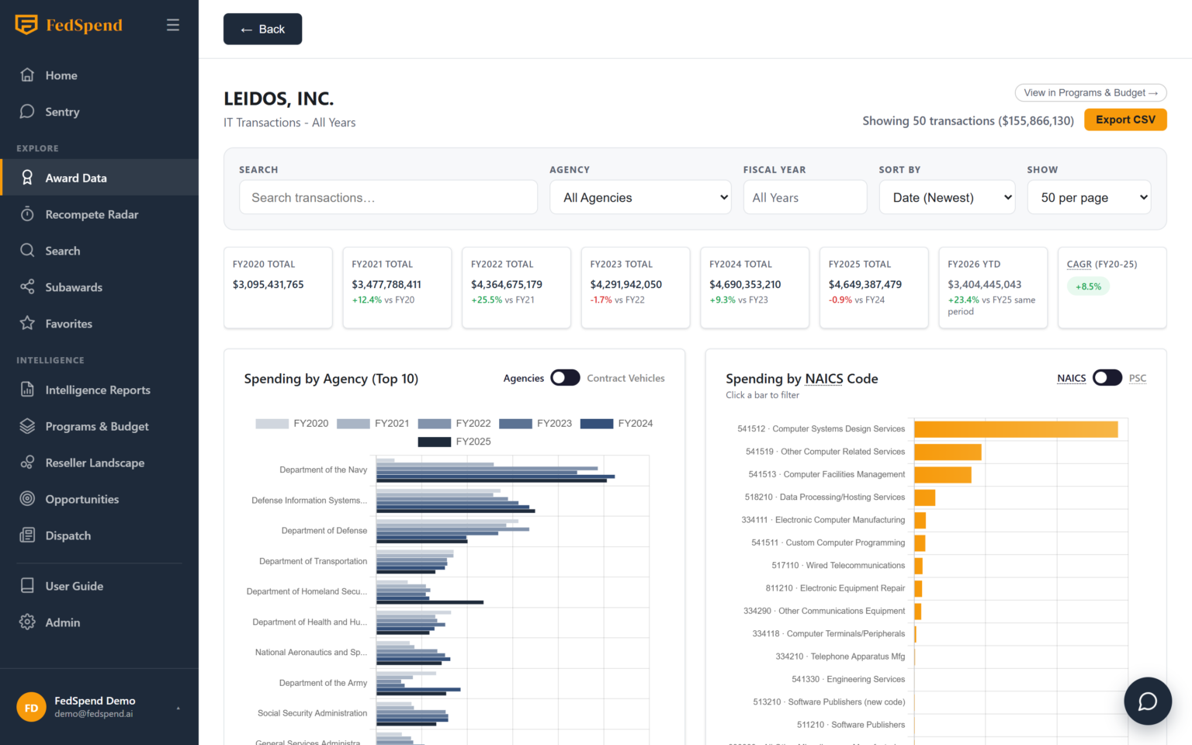Open Opportunities in the sidebar
1192x745 pixels.
click(99, 499)
